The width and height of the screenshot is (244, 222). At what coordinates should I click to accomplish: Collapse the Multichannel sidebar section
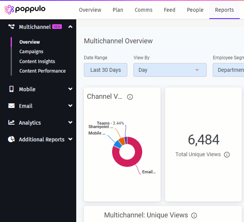[x=70, y=27]
